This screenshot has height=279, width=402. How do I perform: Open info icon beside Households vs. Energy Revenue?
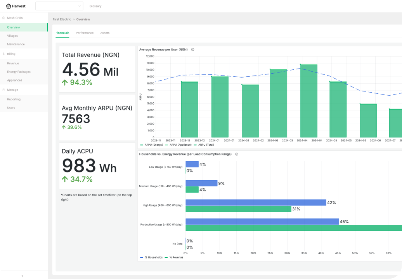tap(236, 154)
